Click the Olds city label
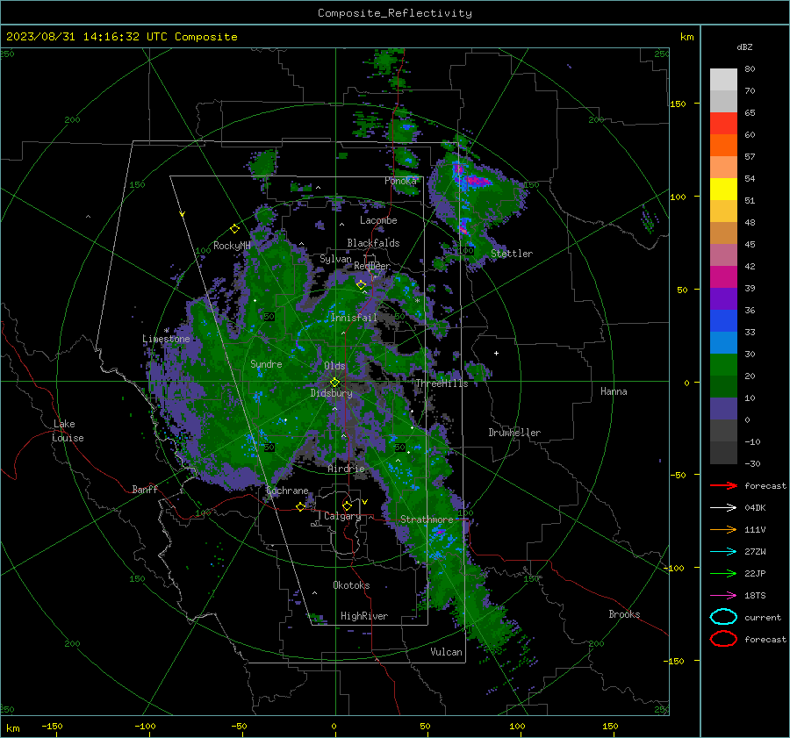The image size is (790, 738). coord(334,366)
